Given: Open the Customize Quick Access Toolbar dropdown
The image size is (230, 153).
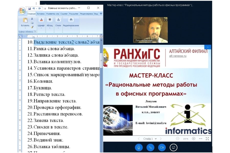Looking at the screenshot, I should pyautogui.click(x=45, y=9).
